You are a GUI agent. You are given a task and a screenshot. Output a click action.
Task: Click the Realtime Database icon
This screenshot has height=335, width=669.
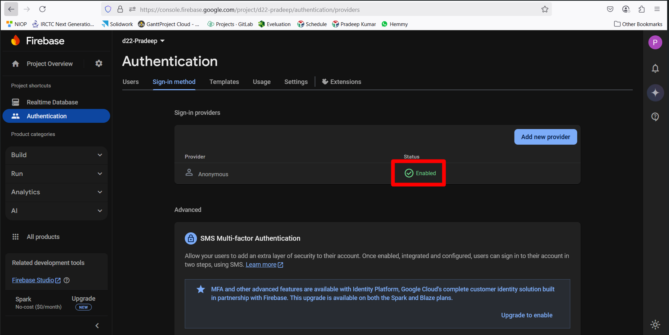(15, 102)
